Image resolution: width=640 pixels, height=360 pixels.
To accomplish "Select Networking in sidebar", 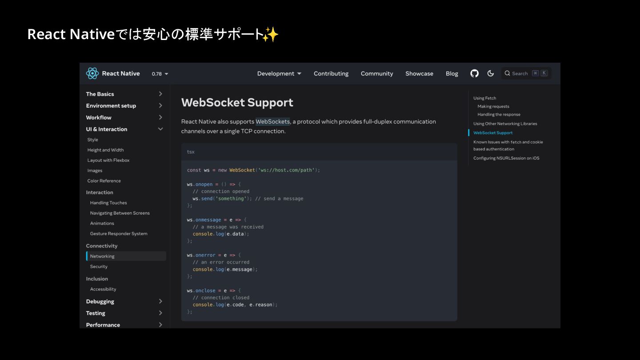I will (126, 256).
